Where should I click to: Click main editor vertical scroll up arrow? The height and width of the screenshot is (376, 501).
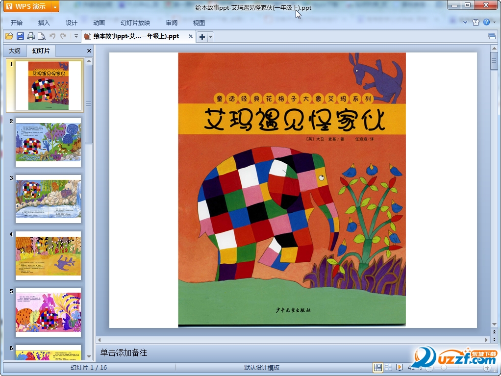pyautogui.click(x=494, y=49)
